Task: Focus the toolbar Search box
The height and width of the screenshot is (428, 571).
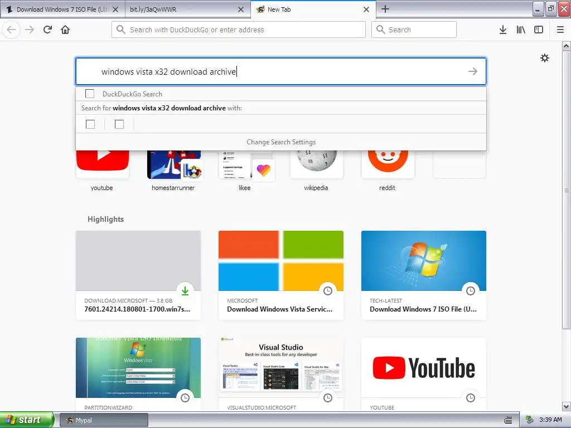Action: (x=414, y=30)
